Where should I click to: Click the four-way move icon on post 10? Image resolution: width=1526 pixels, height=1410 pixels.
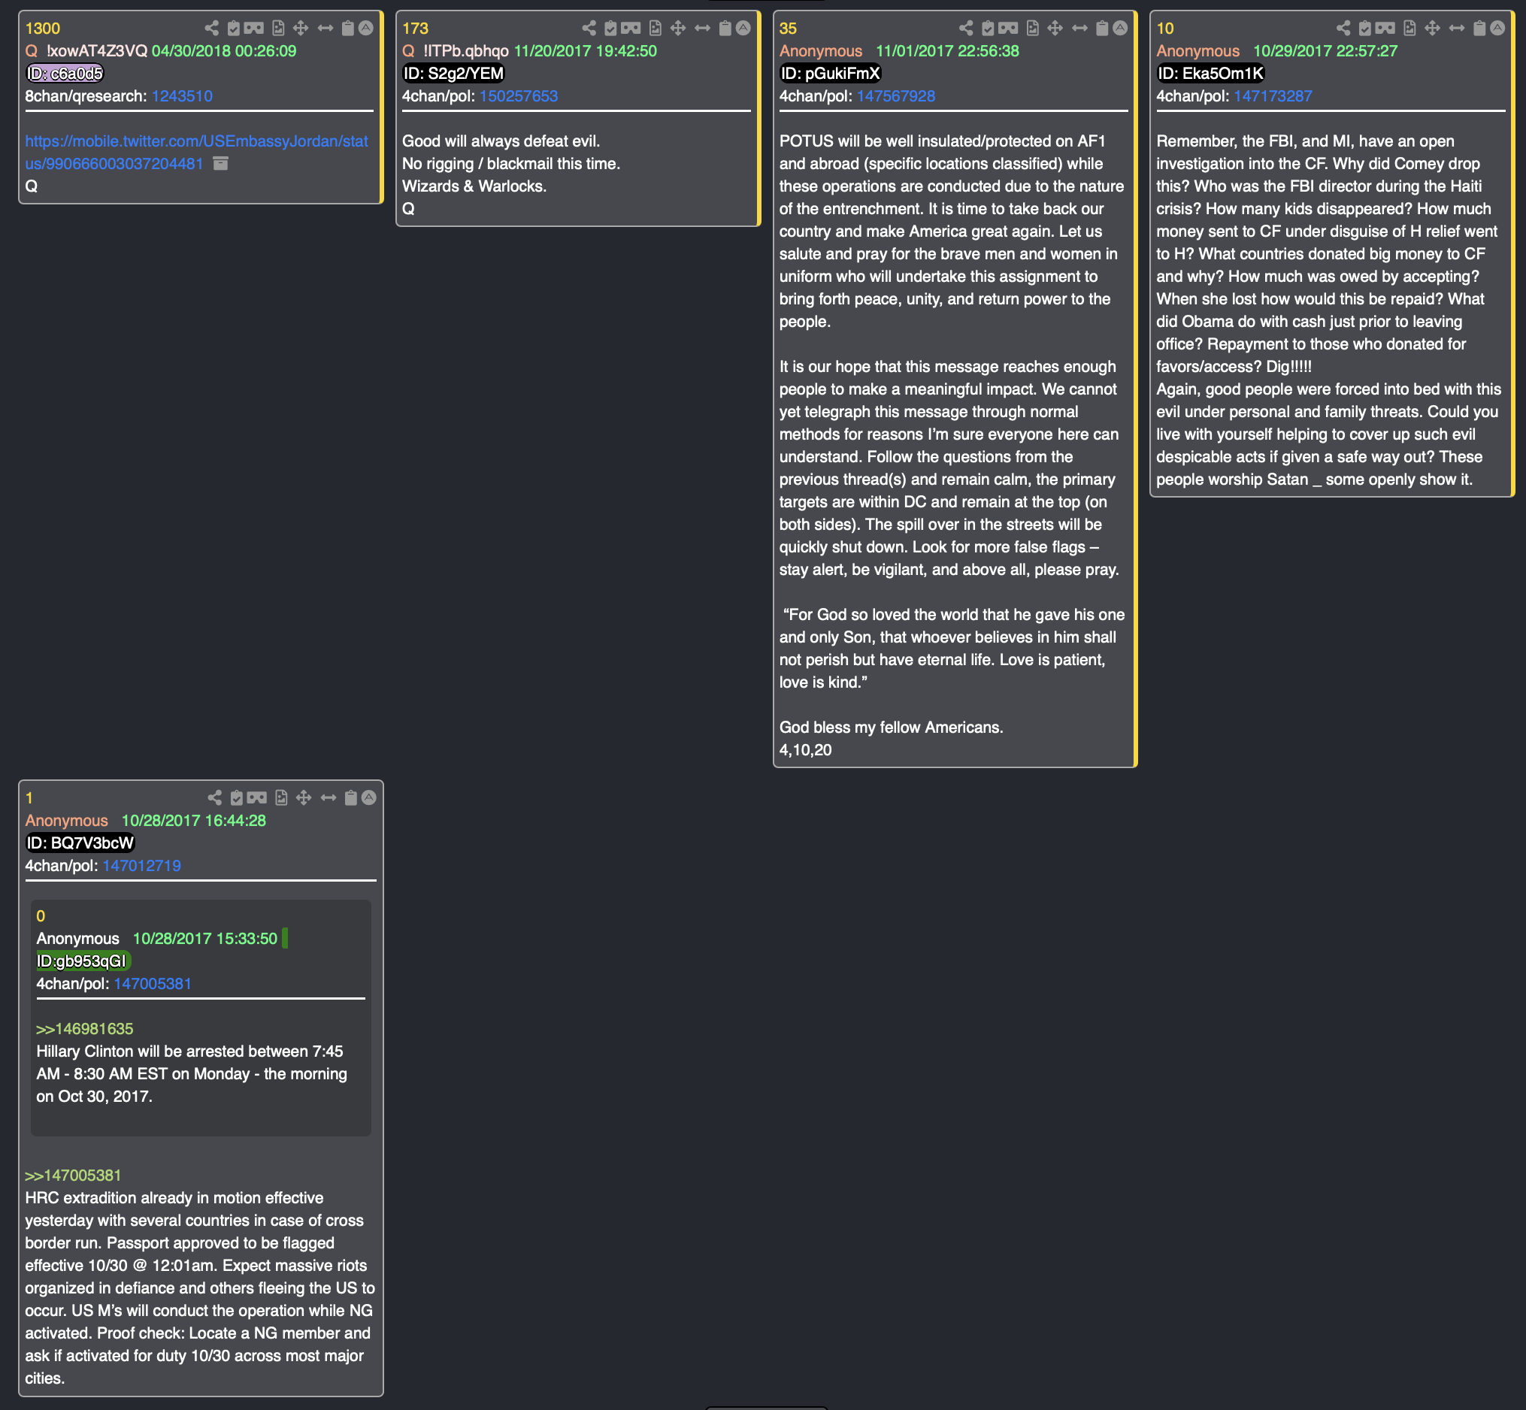[1432, 29]
